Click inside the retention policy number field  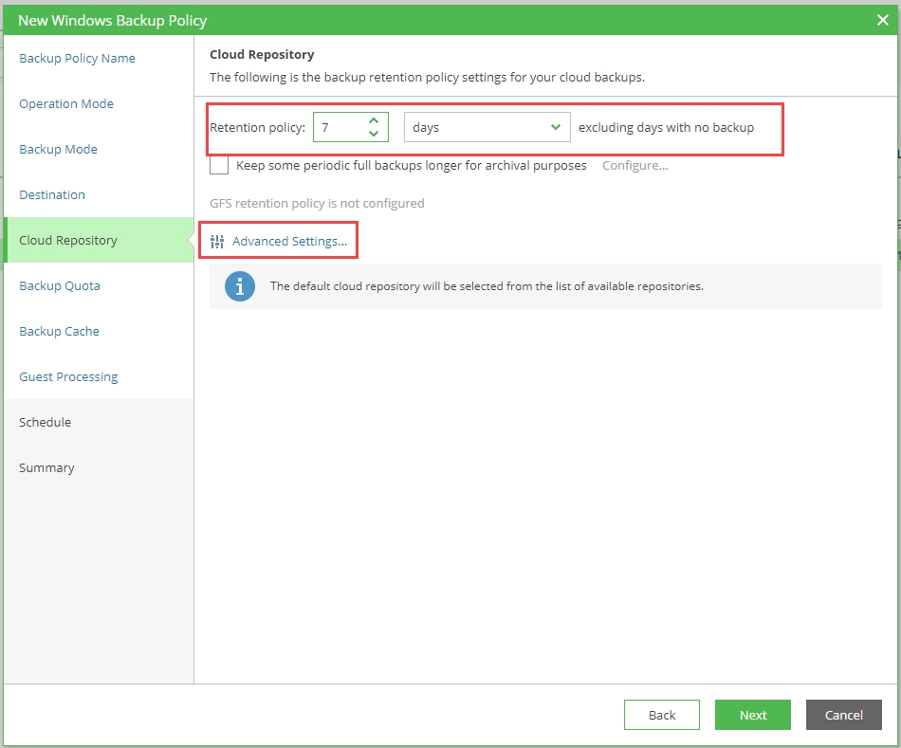tap(338, 127)
